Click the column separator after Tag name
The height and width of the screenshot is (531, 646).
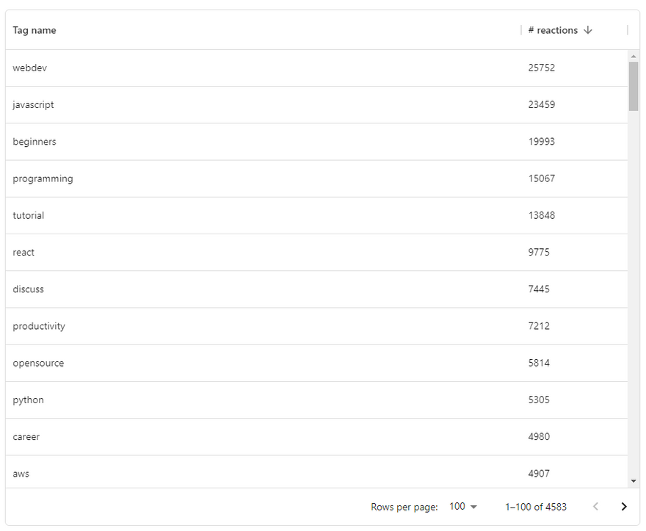(521, 30)
